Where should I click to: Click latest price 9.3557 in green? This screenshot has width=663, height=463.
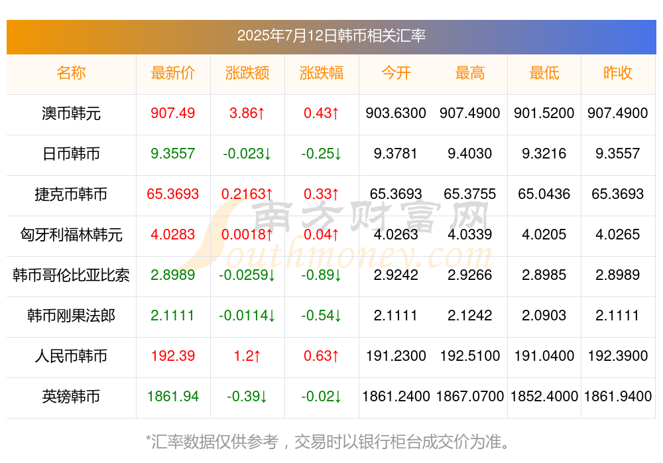[x=173, y=153]
